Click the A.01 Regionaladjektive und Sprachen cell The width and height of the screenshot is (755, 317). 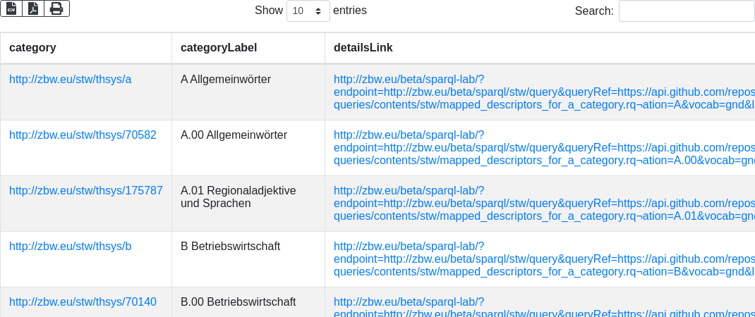pyautogui.click(x=238, y=197)
